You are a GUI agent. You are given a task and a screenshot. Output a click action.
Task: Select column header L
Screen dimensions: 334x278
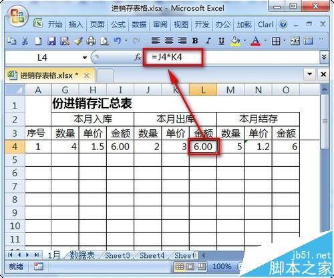(203, 90)
